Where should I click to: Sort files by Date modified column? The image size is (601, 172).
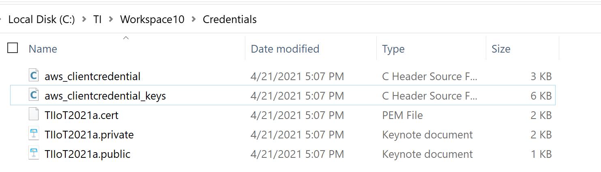[285, 49]
